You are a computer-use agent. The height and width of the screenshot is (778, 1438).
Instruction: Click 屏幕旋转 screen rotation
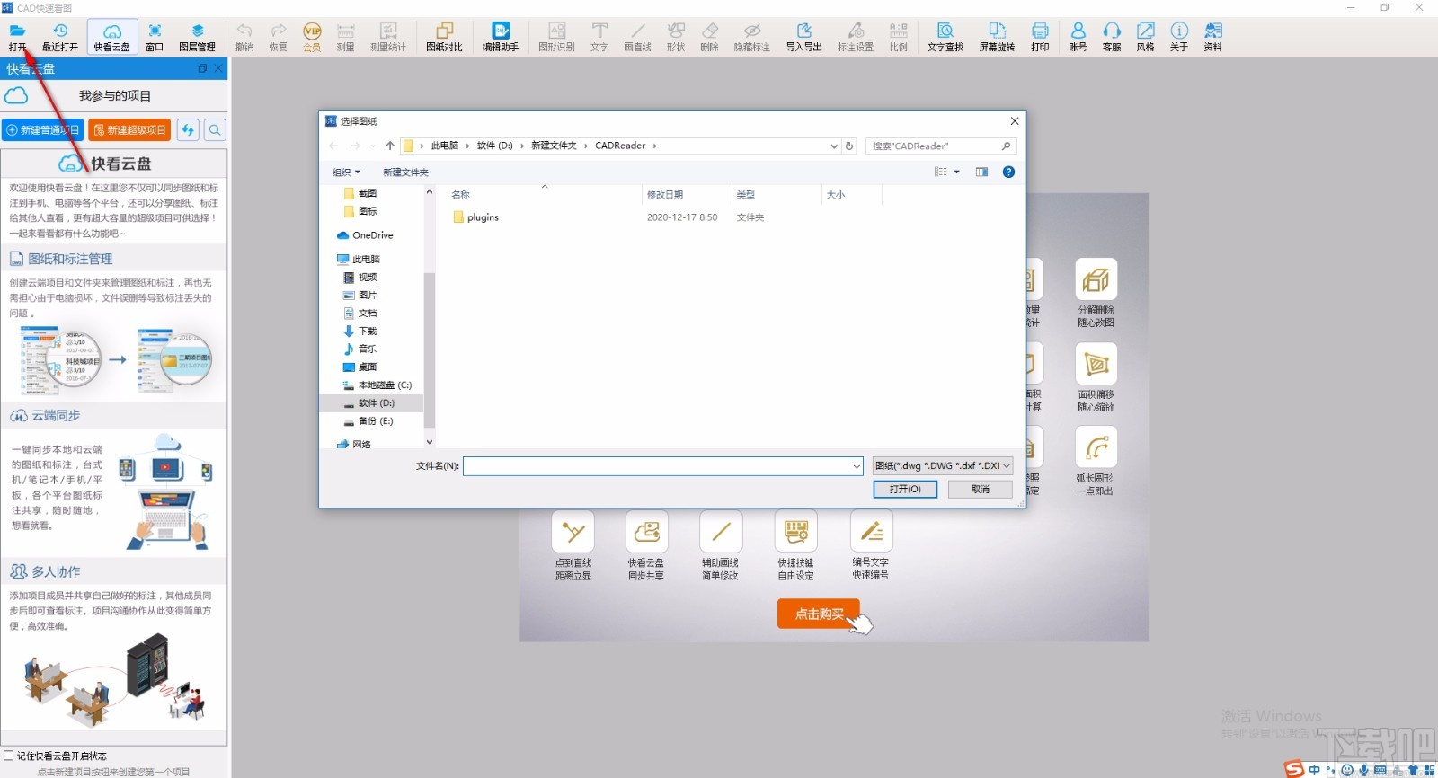click(997, 36)
